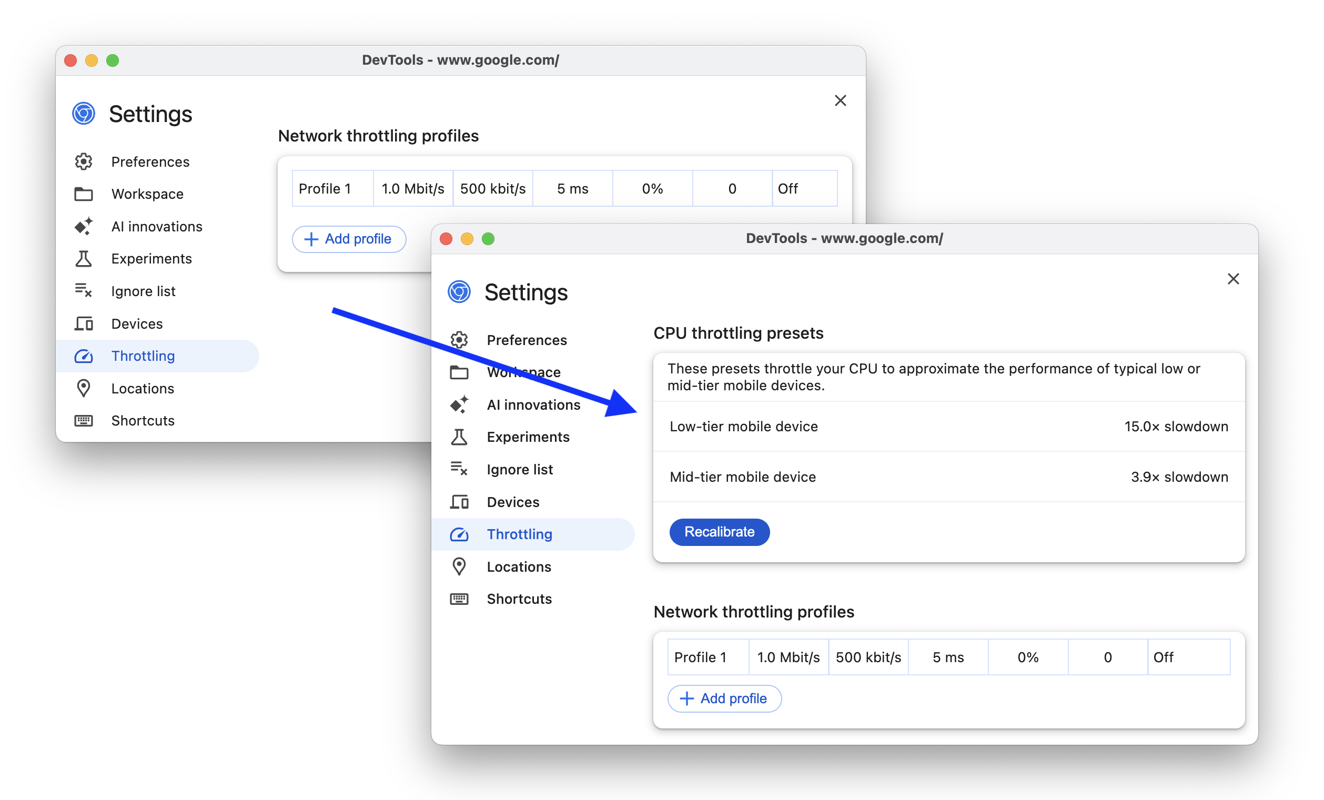Expand the low-tier mobile device preset

[946, 427]
